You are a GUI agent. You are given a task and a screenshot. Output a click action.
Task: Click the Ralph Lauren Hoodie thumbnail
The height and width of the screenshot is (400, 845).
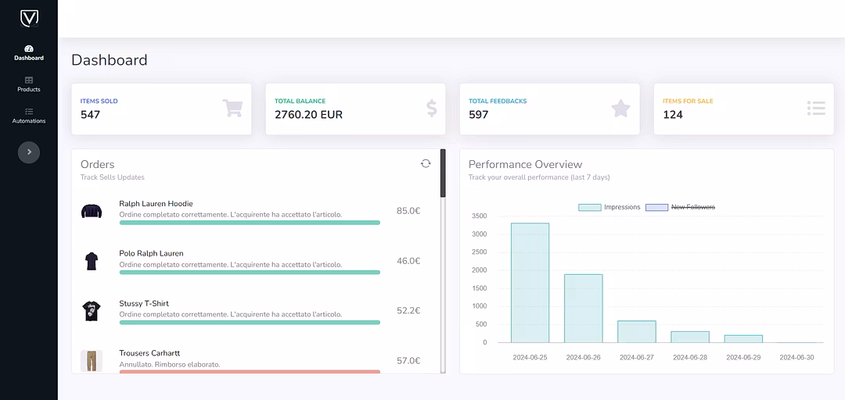click(92, 211)
